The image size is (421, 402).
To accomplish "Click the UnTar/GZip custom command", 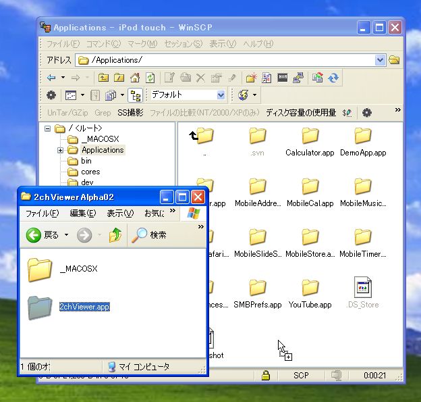I will point(67,113).
